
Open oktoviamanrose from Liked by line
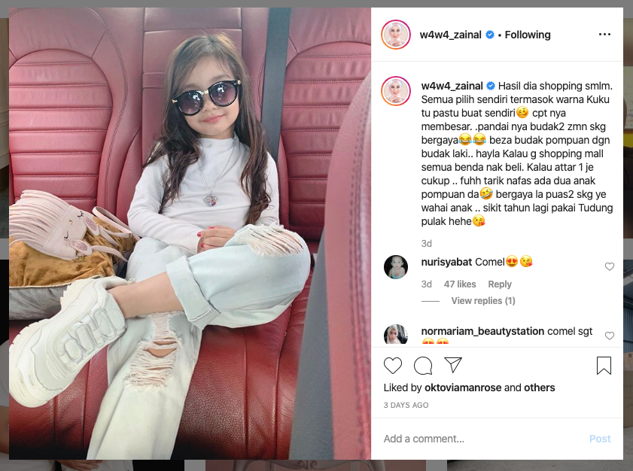463,387
